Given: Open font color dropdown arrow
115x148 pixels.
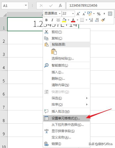Looking at the screenshot, I should [77, 20].
